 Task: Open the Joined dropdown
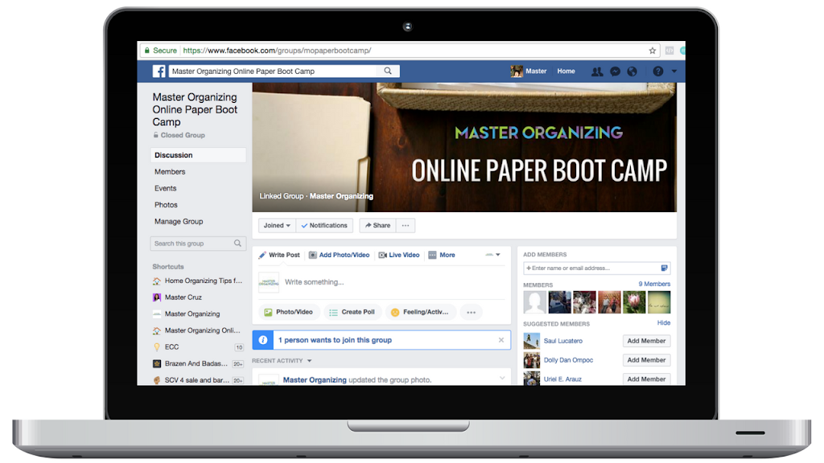pos(277,225)
